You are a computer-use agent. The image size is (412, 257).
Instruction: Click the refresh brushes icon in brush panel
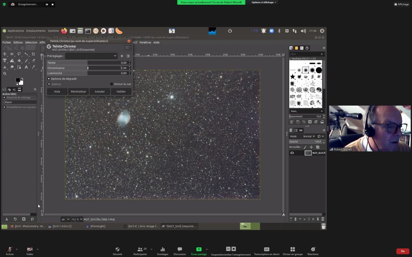pos(316,122)
